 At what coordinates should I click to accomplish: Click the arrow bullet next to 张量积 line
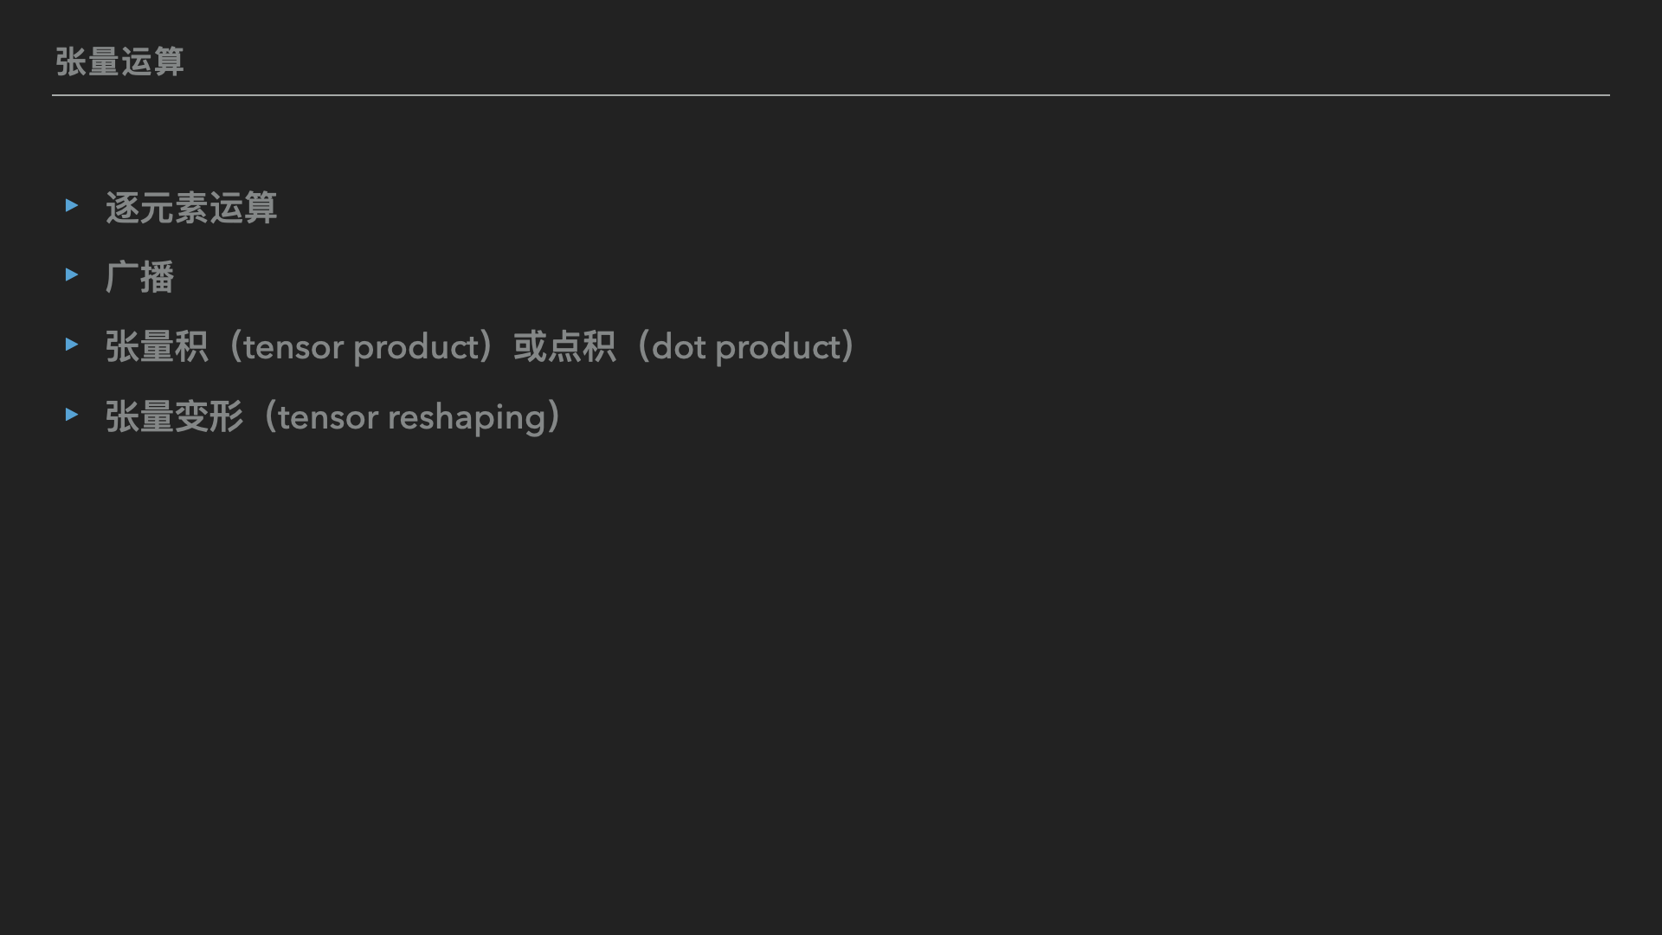click(72, 345)
